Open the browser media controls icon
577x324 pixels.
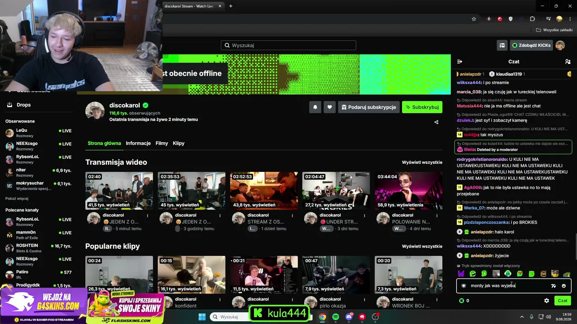[548, 19]
